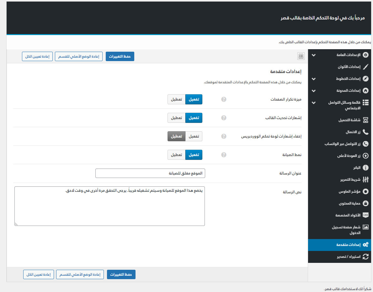Click help icon beside نمط الصيانة
The image size is (373, 292).
224,155
